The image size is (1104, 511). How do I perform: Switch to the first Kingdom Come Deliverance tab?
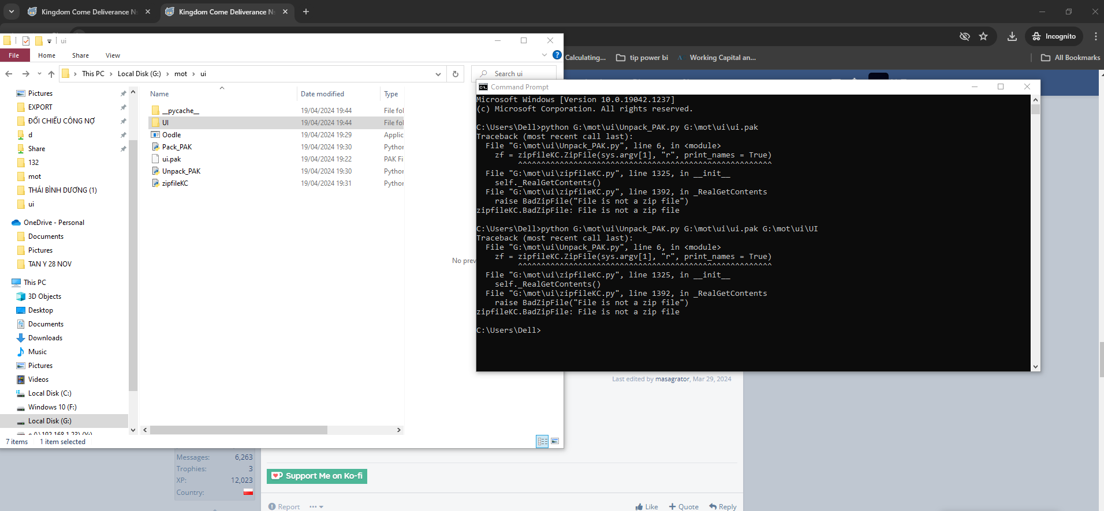[88, 12]
